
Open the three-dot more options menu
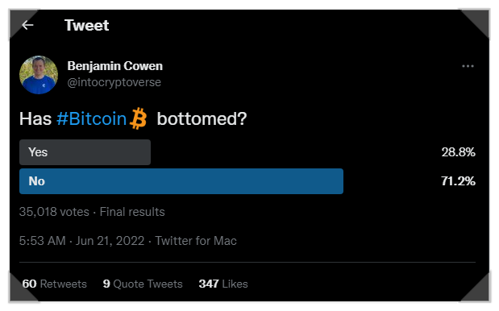tap(468, 66)
